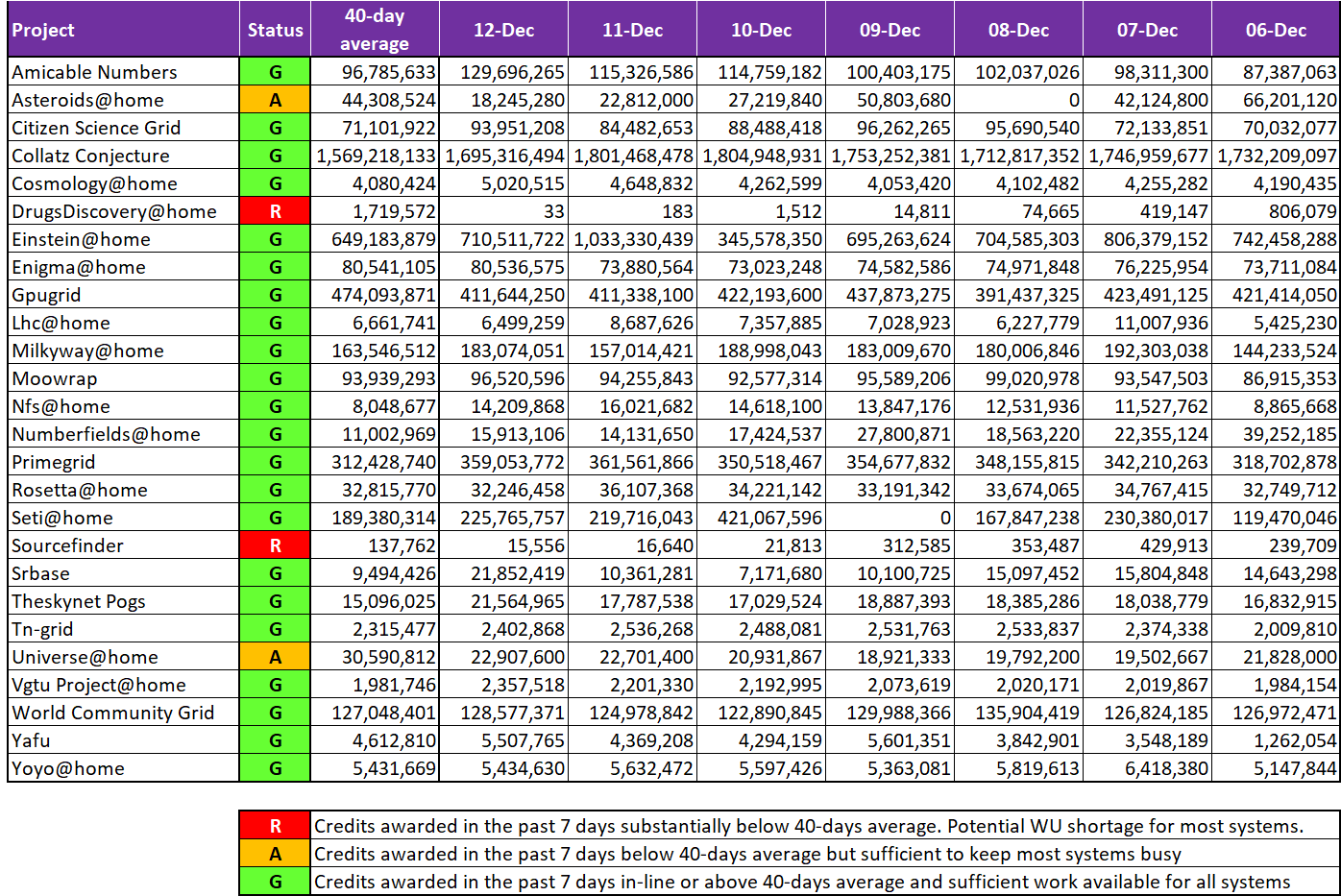This screenshot has height=896, width=1341.
Task: Click World Community Grid 08-Dec 135,904,419
Action: [1018, 713]
